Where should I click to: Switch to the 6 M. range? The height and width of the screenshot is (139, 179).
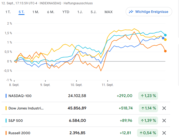(x=51, y=12)
